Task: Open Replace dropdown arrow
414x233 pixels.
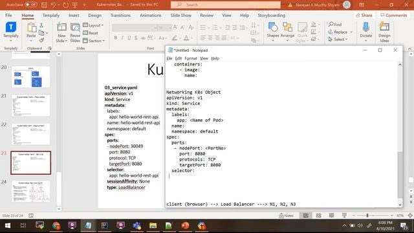Action: (x=351, y=32)
